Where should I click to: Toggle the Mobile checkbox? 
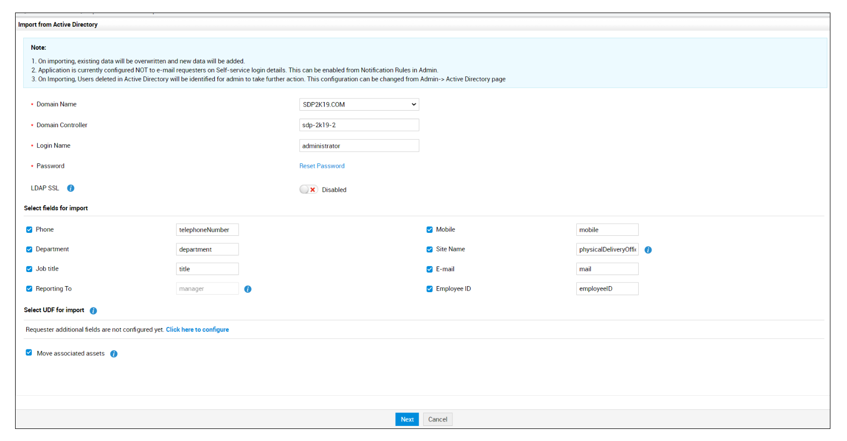429,230
